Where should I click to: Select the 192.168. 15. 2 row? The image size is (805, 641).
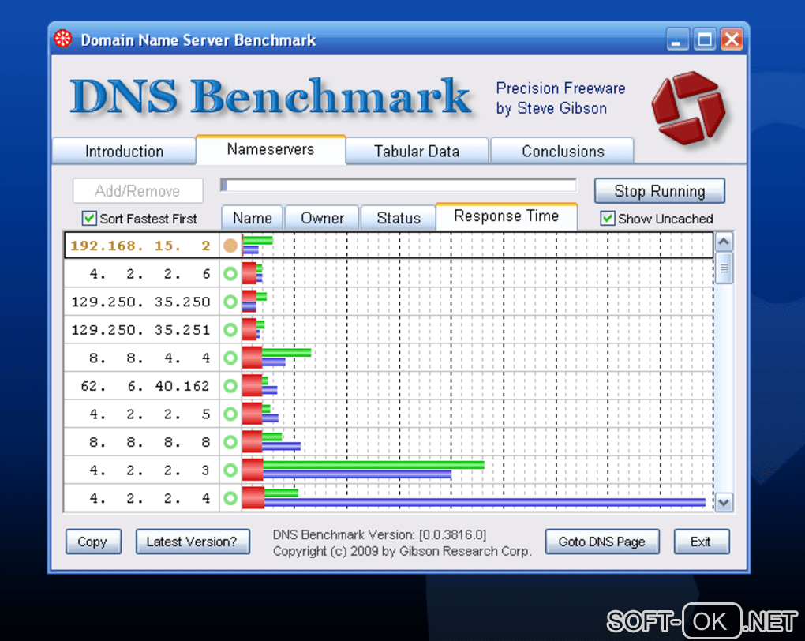click(388, 245)
